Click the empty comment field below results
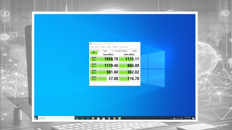This screenshot has height=130, width=232. pyautogui.click(x=115, y=83)
